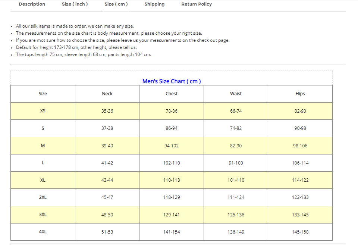Select the waist measurement 111-124 cell

click(236, 197)
